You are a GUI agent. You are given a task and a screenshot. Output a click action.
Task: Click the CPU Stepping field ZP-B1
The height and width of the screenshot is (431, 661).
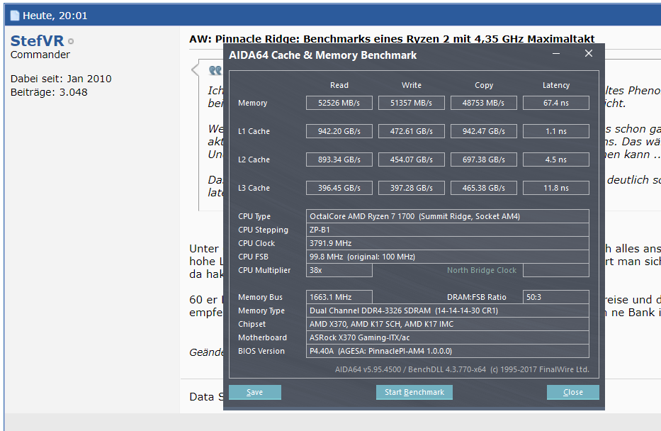447,230
